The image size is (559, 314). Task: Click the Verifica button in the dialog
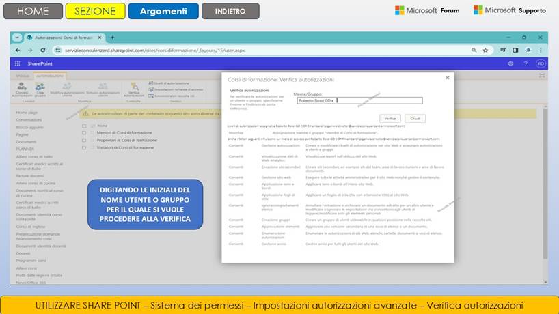pyautogui.click(x=390, y=119)
